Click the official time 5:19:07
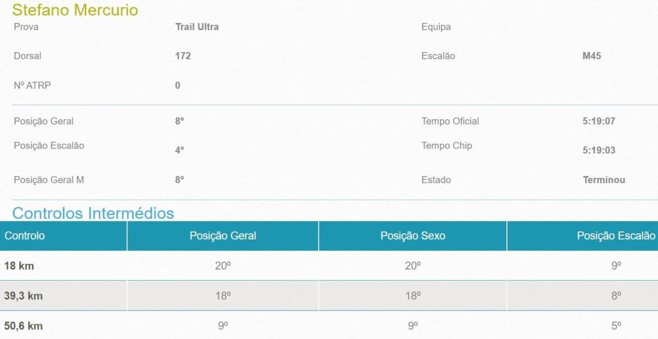Viewport: 658px width, 339px height. click(x=599, y=121)
